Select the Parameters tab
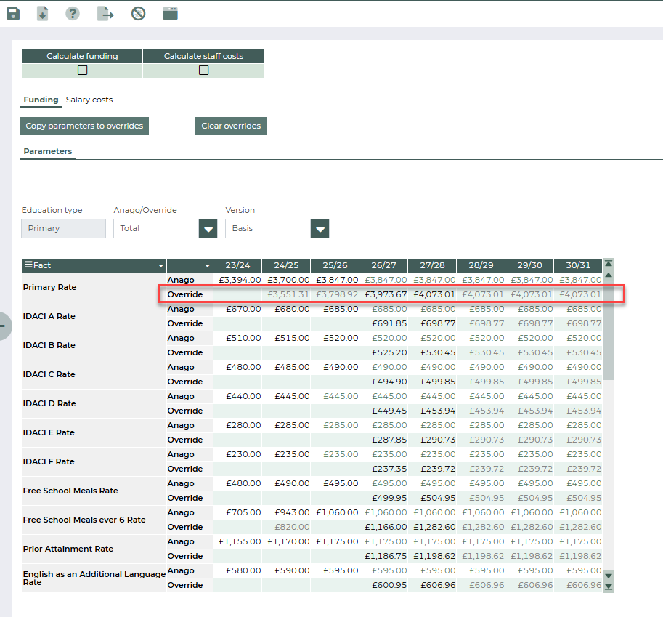Viewport: 663px width, 617px height. [x=47, y=151]
